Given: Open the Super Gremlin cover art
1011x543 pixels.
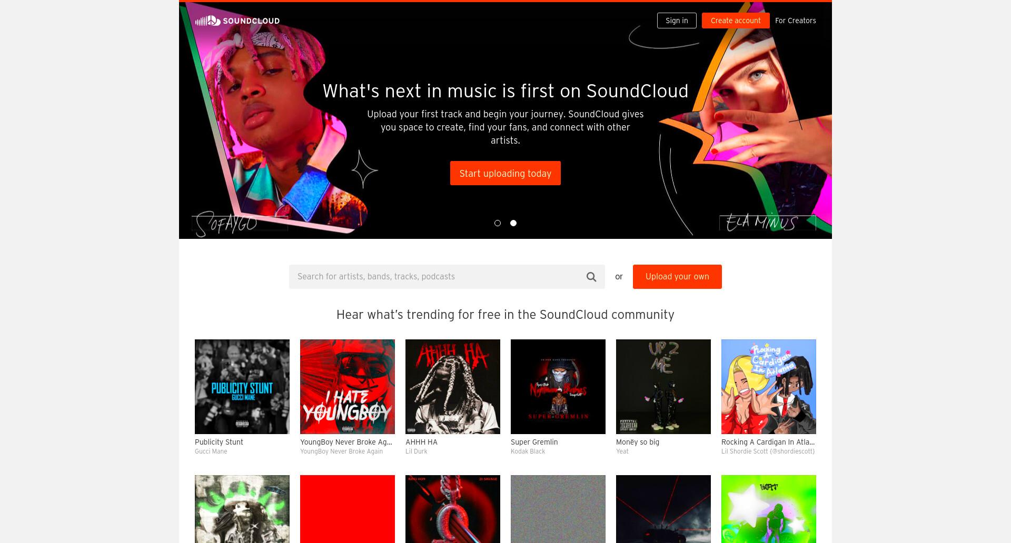Looking at the screenshot, I should coord(558,387).
